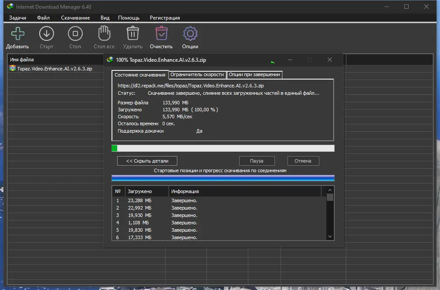This screenshot has height=290, width=440.
Task: Click the blue connections progress bar
Action: (x=223, y=178)
